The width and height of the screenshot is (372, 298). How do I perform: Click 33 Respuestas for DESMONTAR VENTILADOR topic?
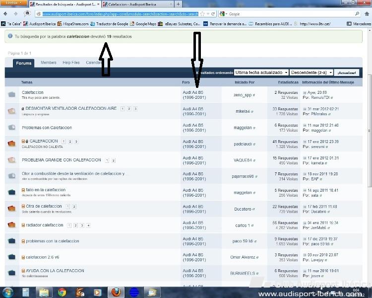[x=285, y=109]
